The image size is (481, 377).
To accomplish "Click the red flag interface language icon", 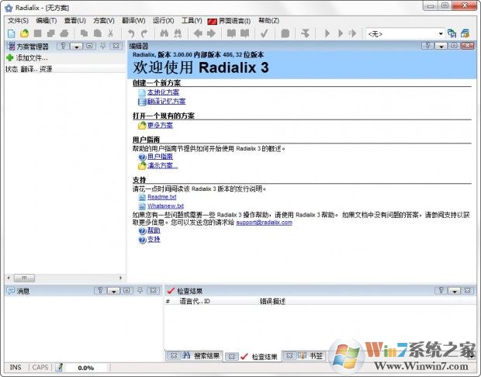I will pyautogui.click(x=212, y=20).
